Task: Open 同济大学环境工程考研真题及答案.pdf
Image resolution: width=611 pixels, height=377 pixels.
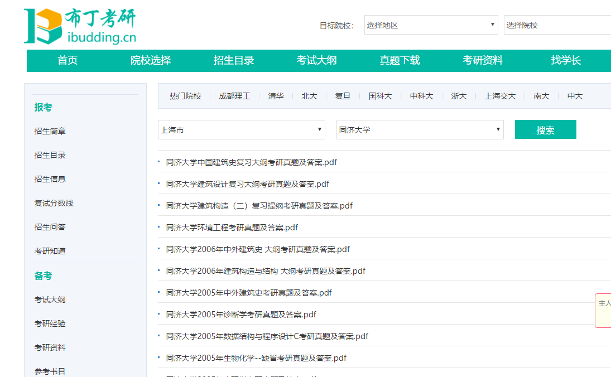Action: click(x=232, y=228)
